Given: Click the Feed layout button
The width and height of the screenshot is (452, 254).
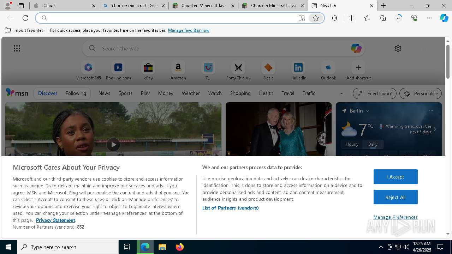Looking at the screenshot, I should pos(375,93).
